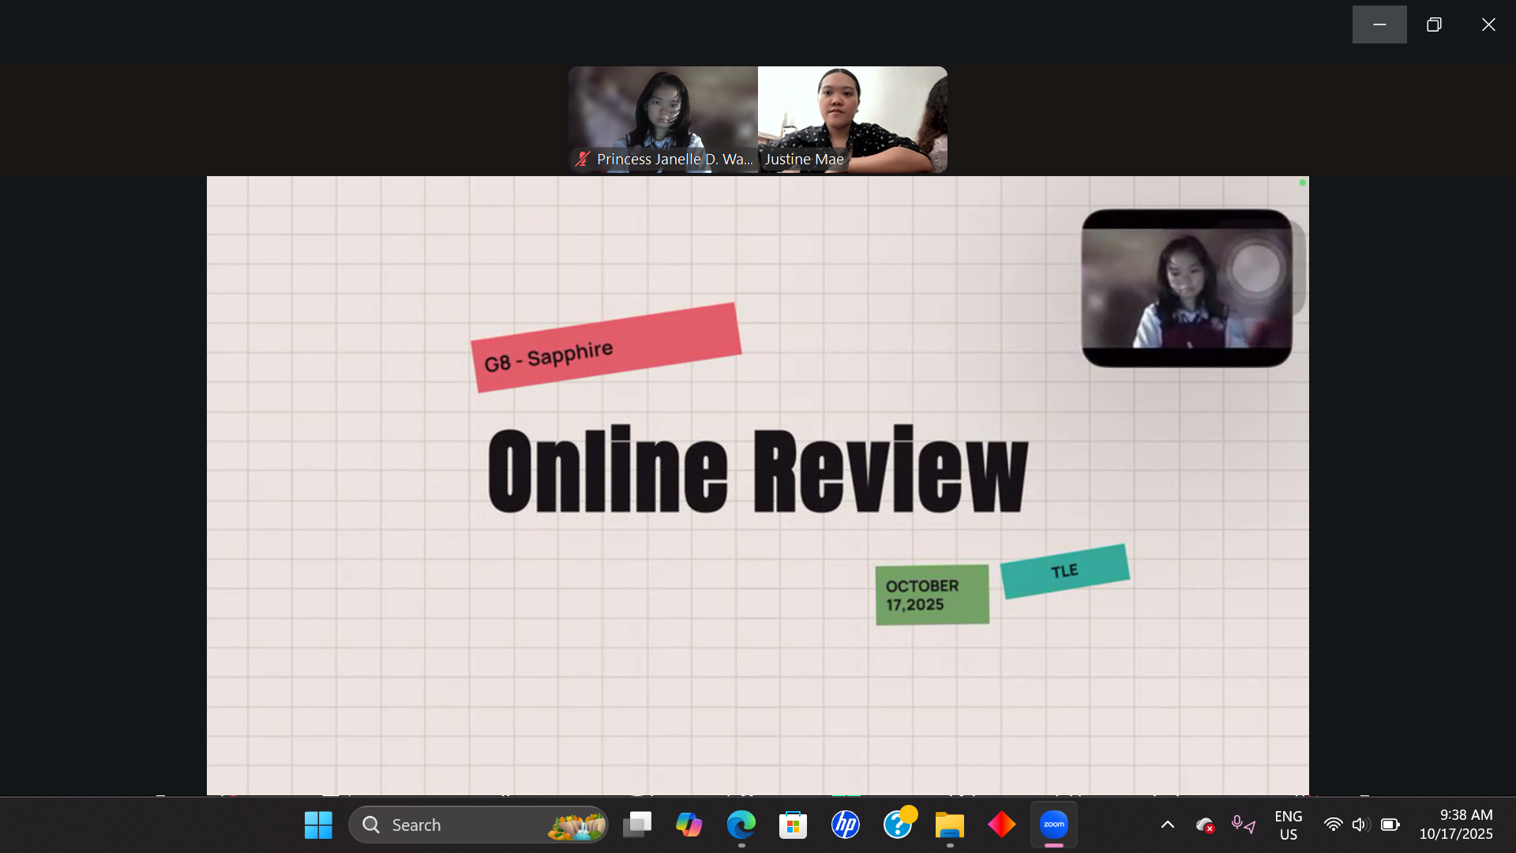Open the Zoom app in the taskbar
This screenshot has height=853, width=1516.
coord(1054,825)
